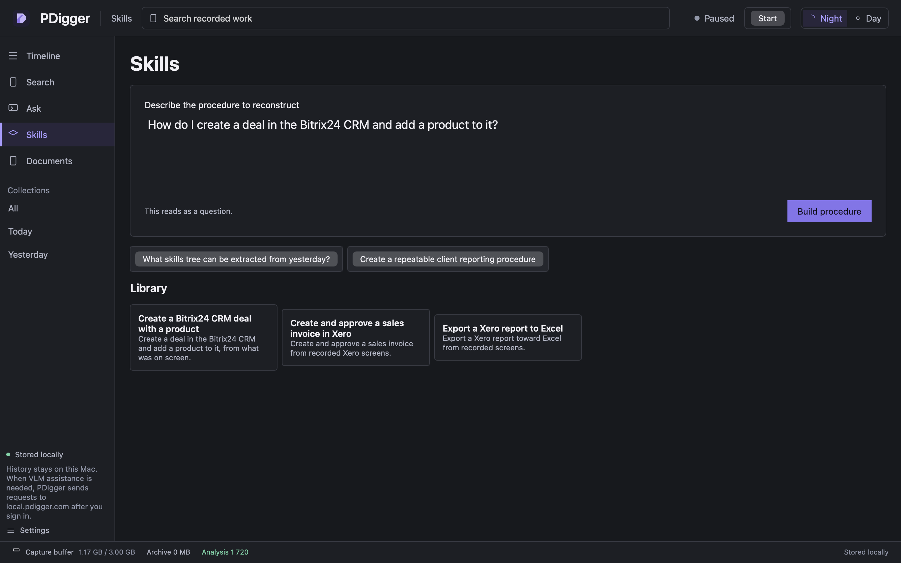The image size is (901, 563).
Task: Click the Capture buffer icon in status bar
Action: [x=16, y=550]
